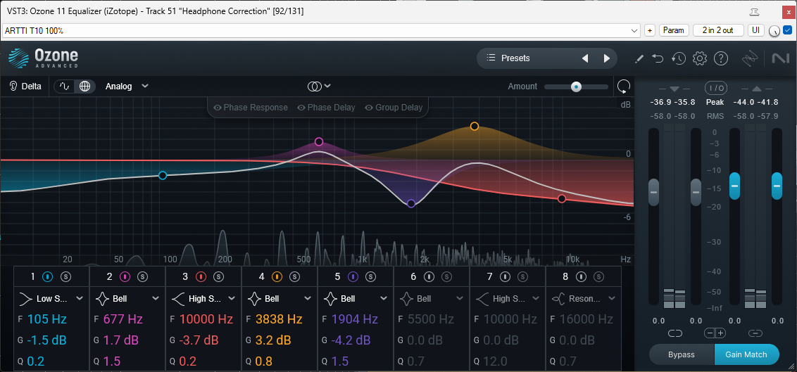This screenshot has height=372, width=797.
Task: Open band 2 Bell filter type dropdown
Action: 127,298
